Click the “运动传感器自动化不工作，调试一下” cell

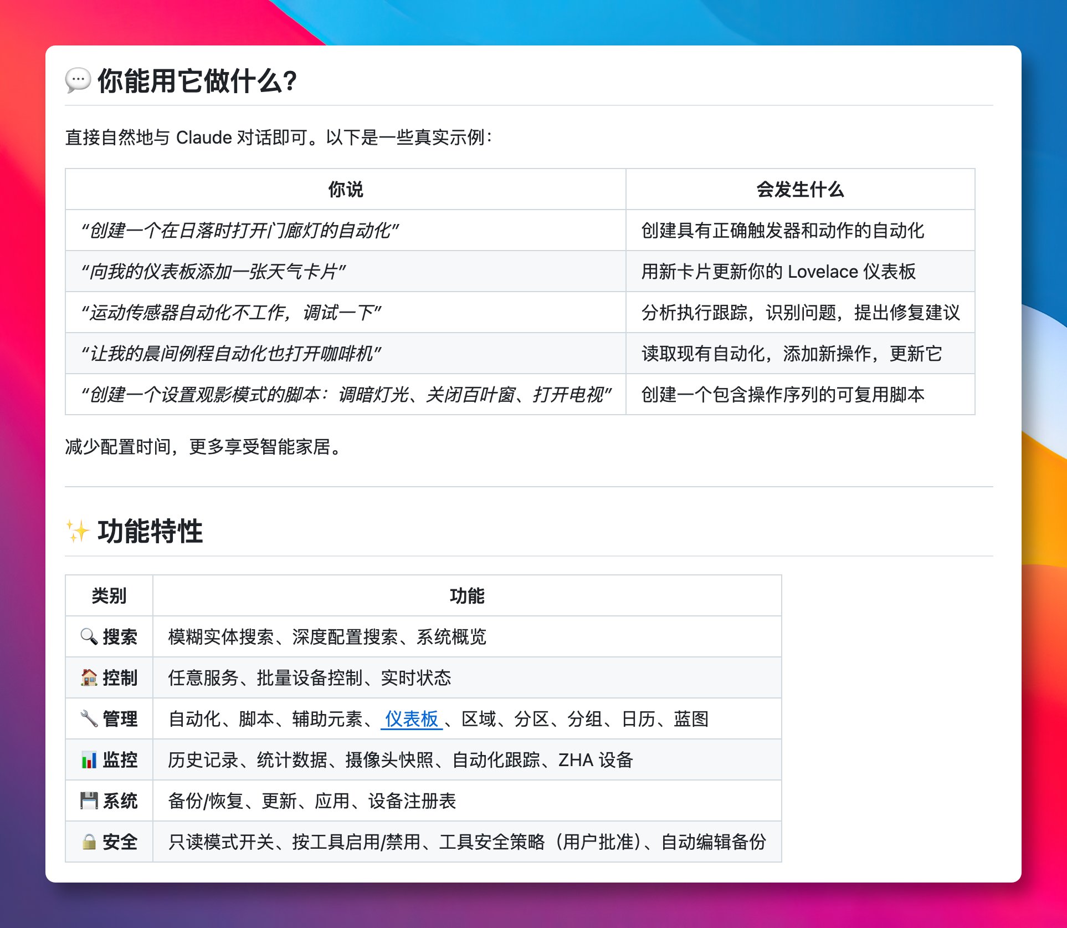pos(346,312)
